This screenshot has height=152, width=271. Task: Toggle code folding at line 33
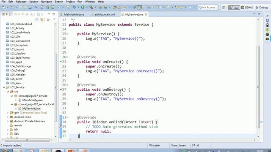point(67,117)
